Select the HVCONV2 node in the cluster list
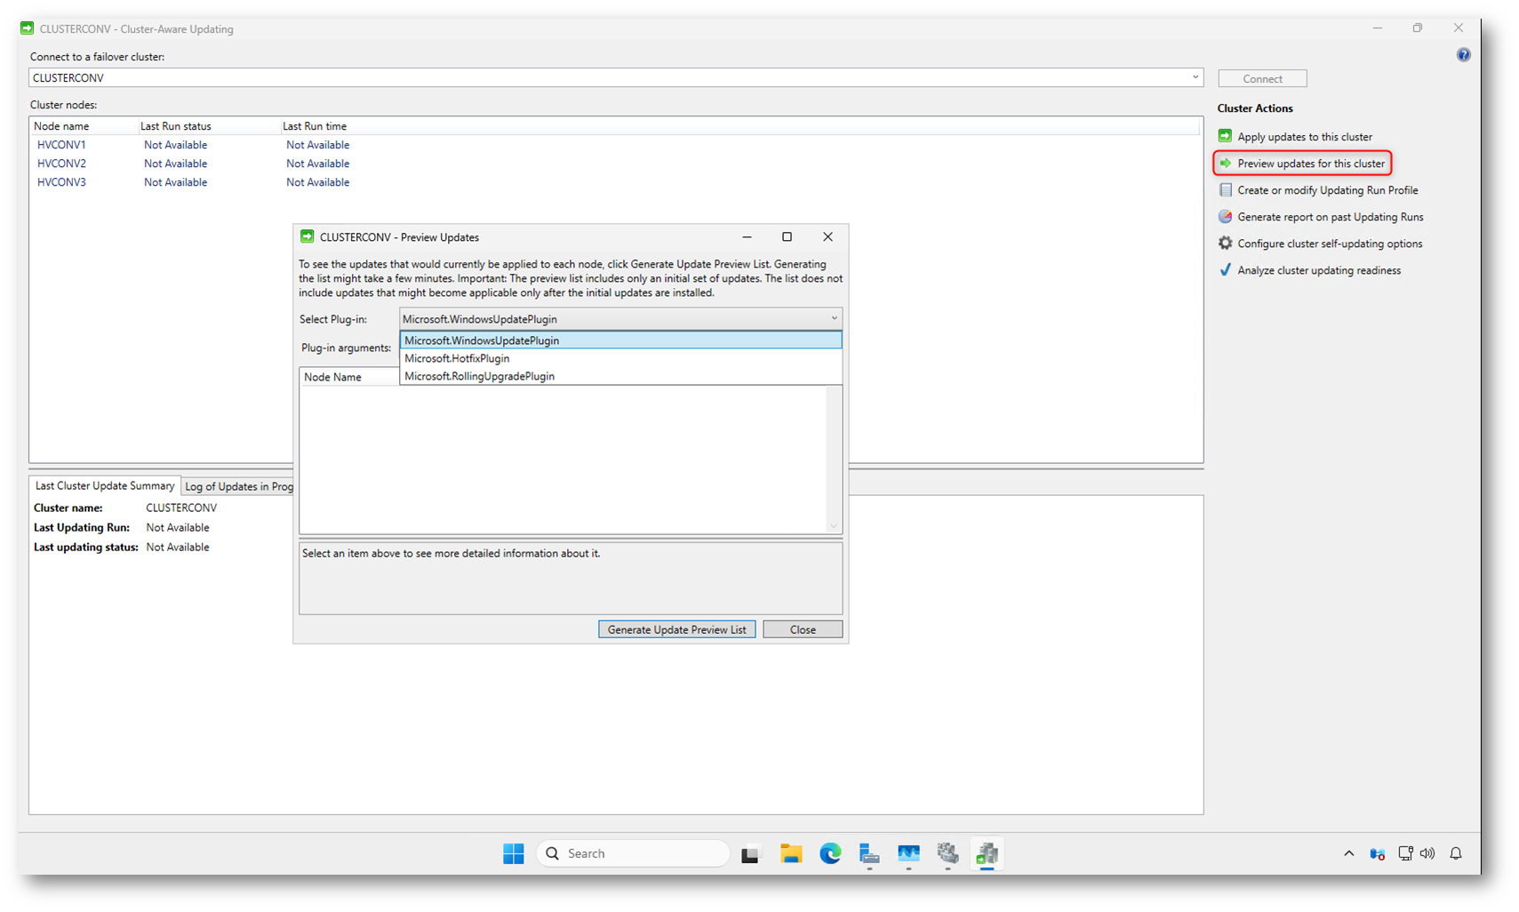 click(x=61, y=164)
